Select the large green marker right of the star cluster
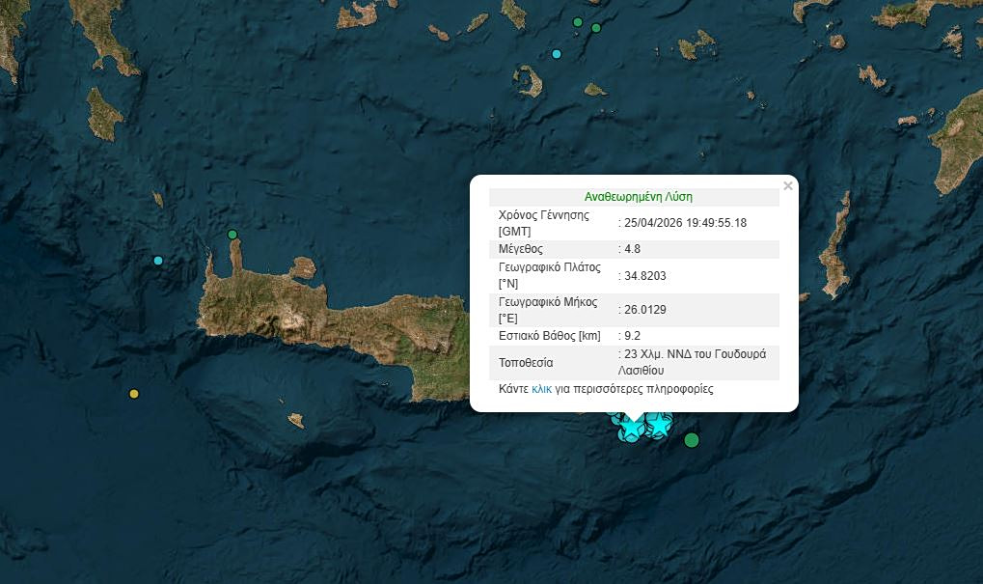Screen dimensions: 983x584 [x=691, y=441]
